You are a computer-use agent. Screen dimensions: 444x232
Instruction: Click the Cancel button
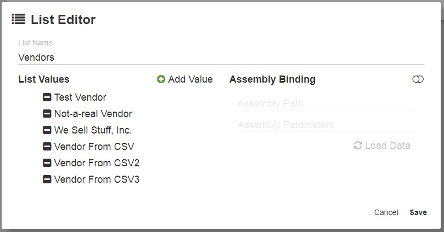386,212
